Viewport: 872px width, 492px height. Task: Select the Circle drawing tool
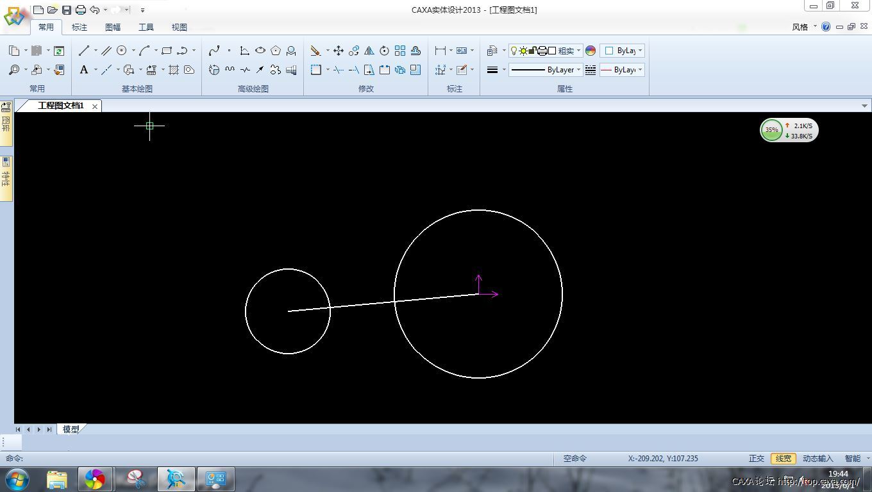click(x=122, y=51)
